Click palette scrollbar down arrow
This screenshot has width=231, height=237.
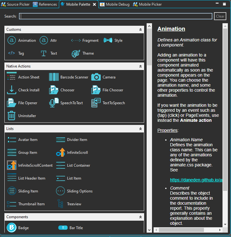tap(149, 230)
